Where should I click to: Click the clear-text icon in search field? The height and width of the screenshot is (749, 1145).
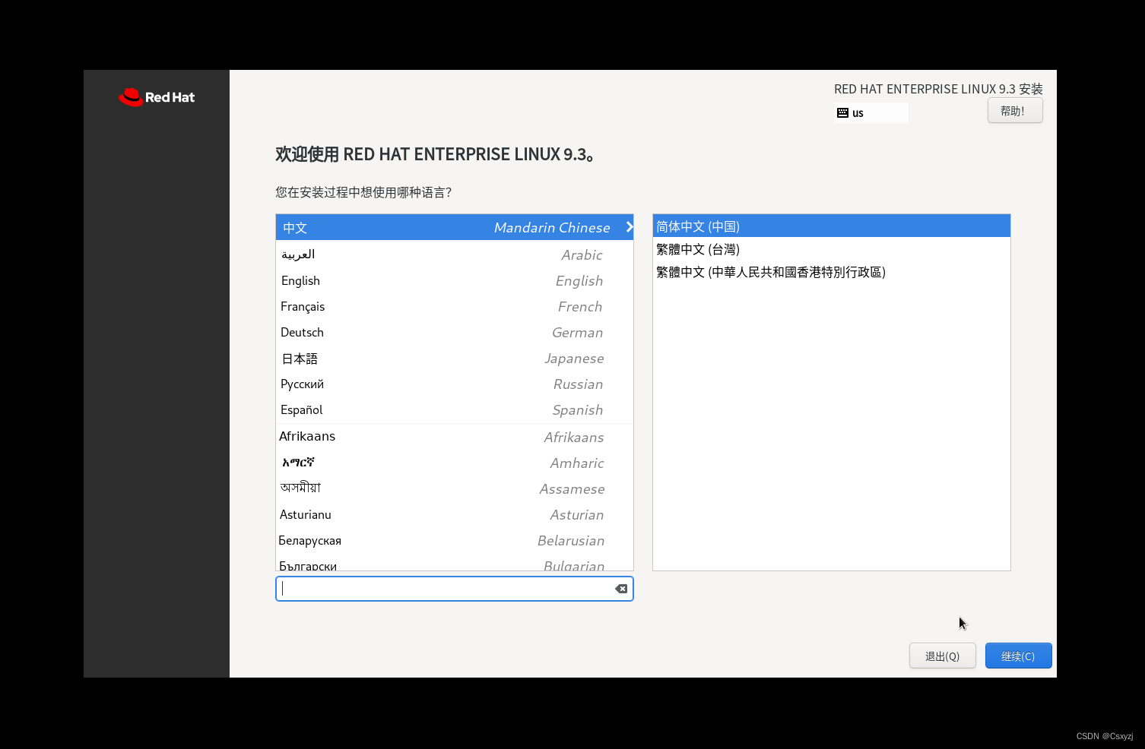coord(621,589)
